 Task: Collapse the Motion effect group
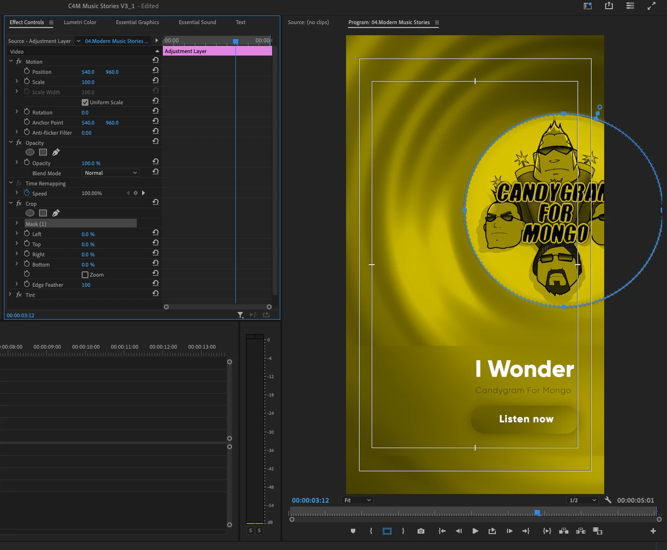click(x=11, y=61)
